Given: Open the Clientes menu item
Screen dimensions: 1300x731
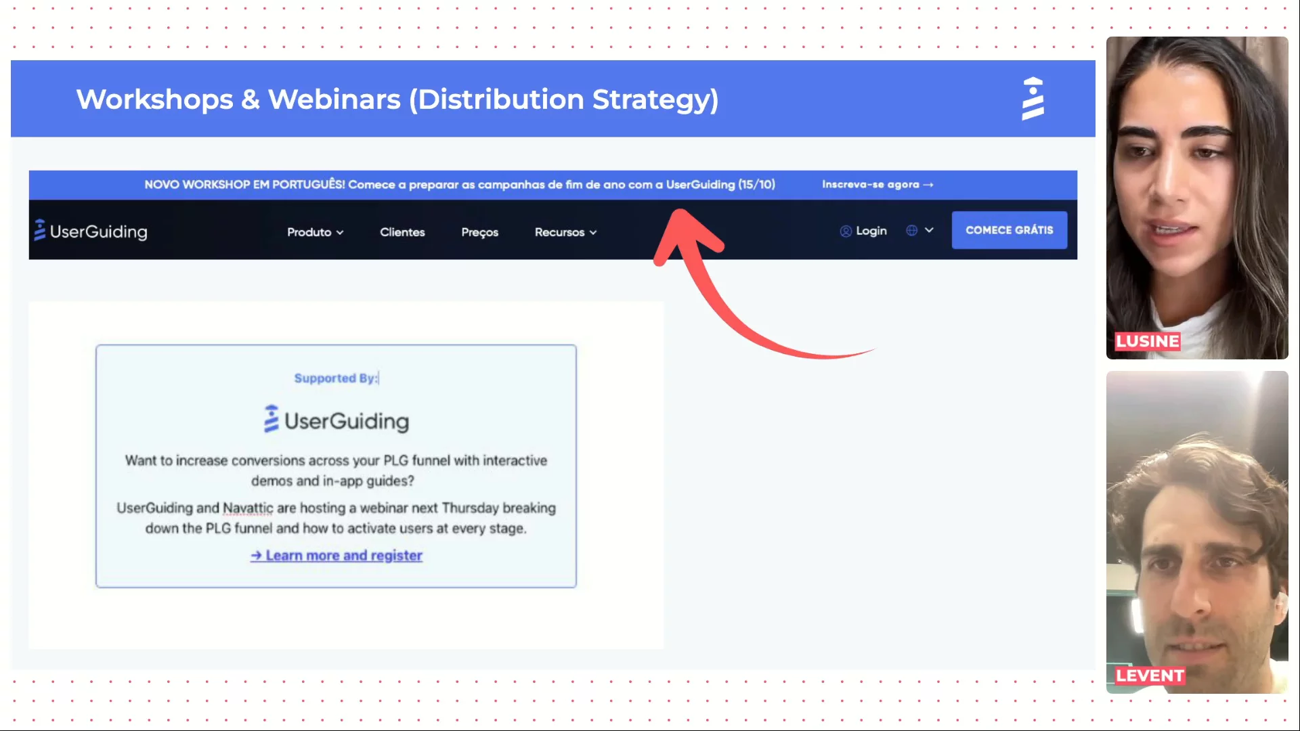Looking at the screenshot, I should pyautogui.click(x=402, y=232).
